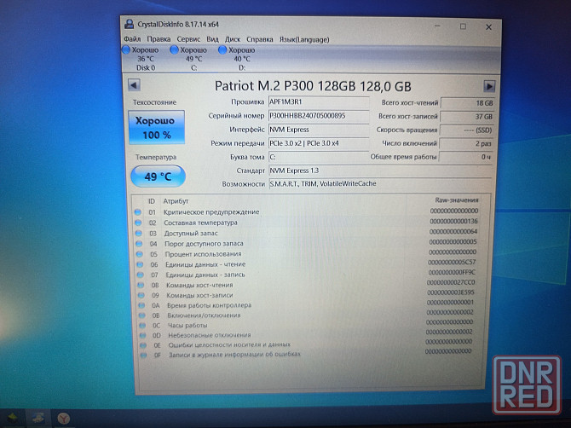Screen dimensions: 571x428
Task: Click the features field S.M.A.R.T., TRIM
Action: click(x=380, y=183)
